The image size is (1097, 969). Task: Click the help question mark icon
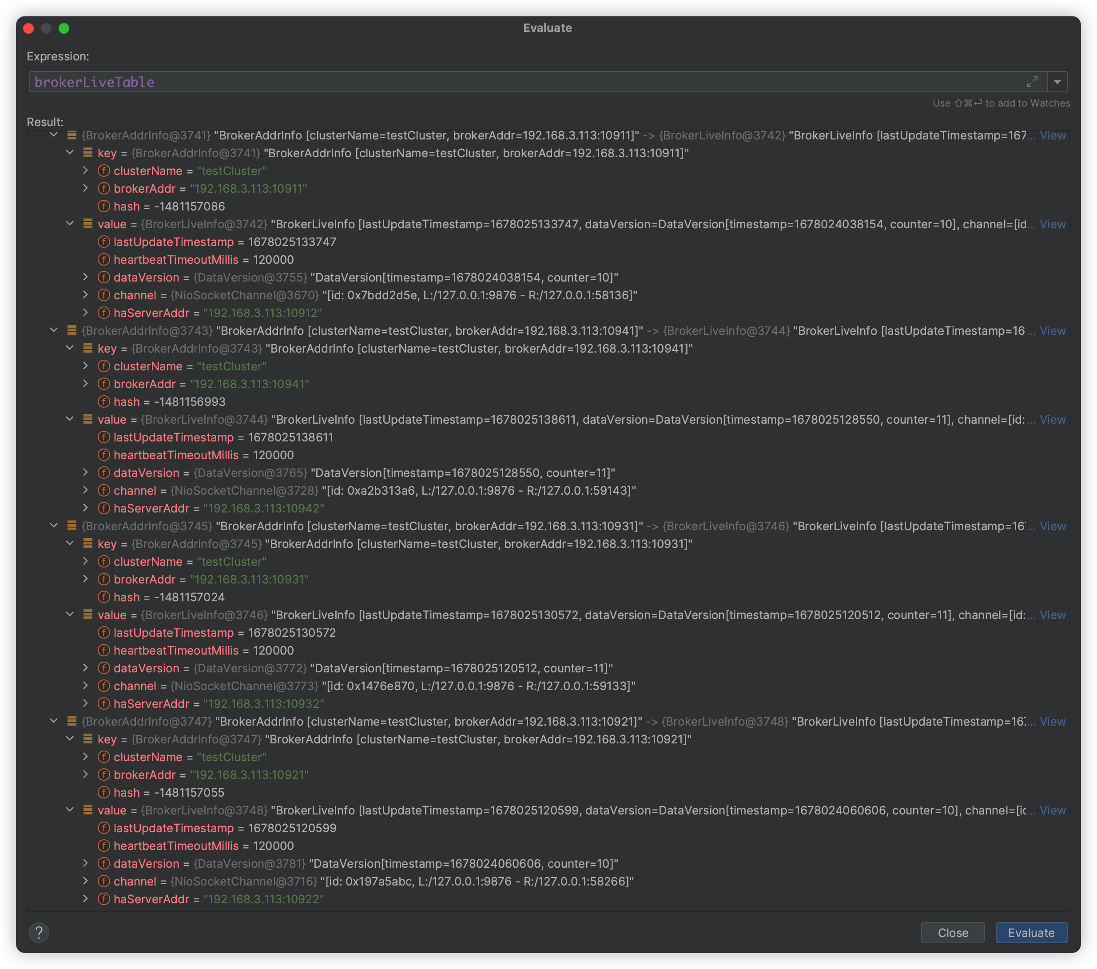[x=39, y=933]
